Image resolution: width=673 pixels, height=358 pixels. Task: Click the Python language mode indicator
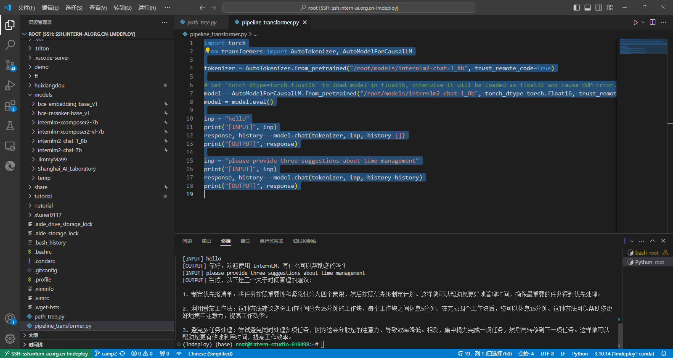(x=580, y=353)
